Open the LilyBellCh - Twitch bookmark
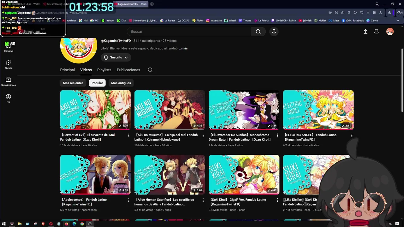The width and height of the screenshot is (404, 227). pos(284,20)
